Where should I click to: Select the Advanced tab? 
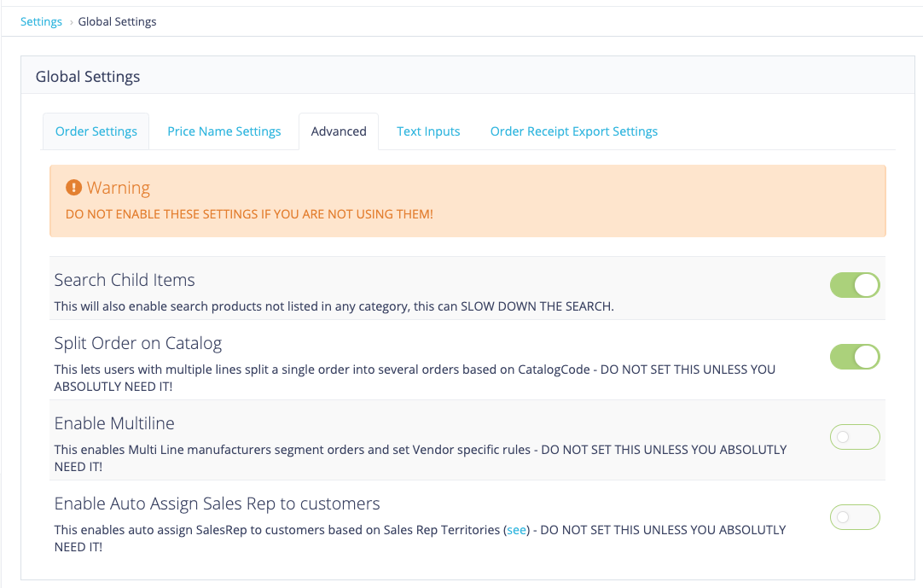pos(339,131)
